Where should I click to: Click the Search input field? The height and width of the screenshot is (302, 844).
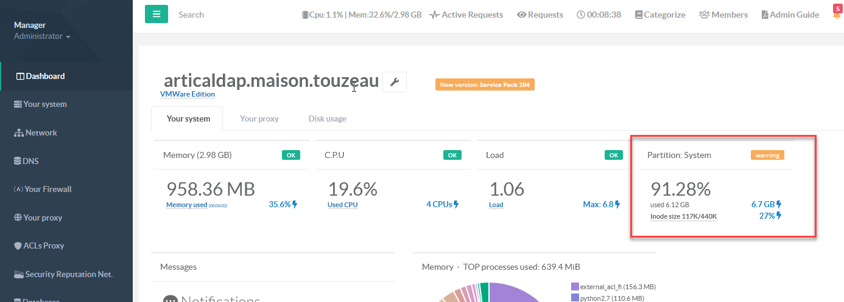tap(231, 15)
